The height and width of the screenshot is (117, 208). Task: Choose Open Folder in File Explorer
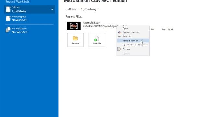point(133,45)
